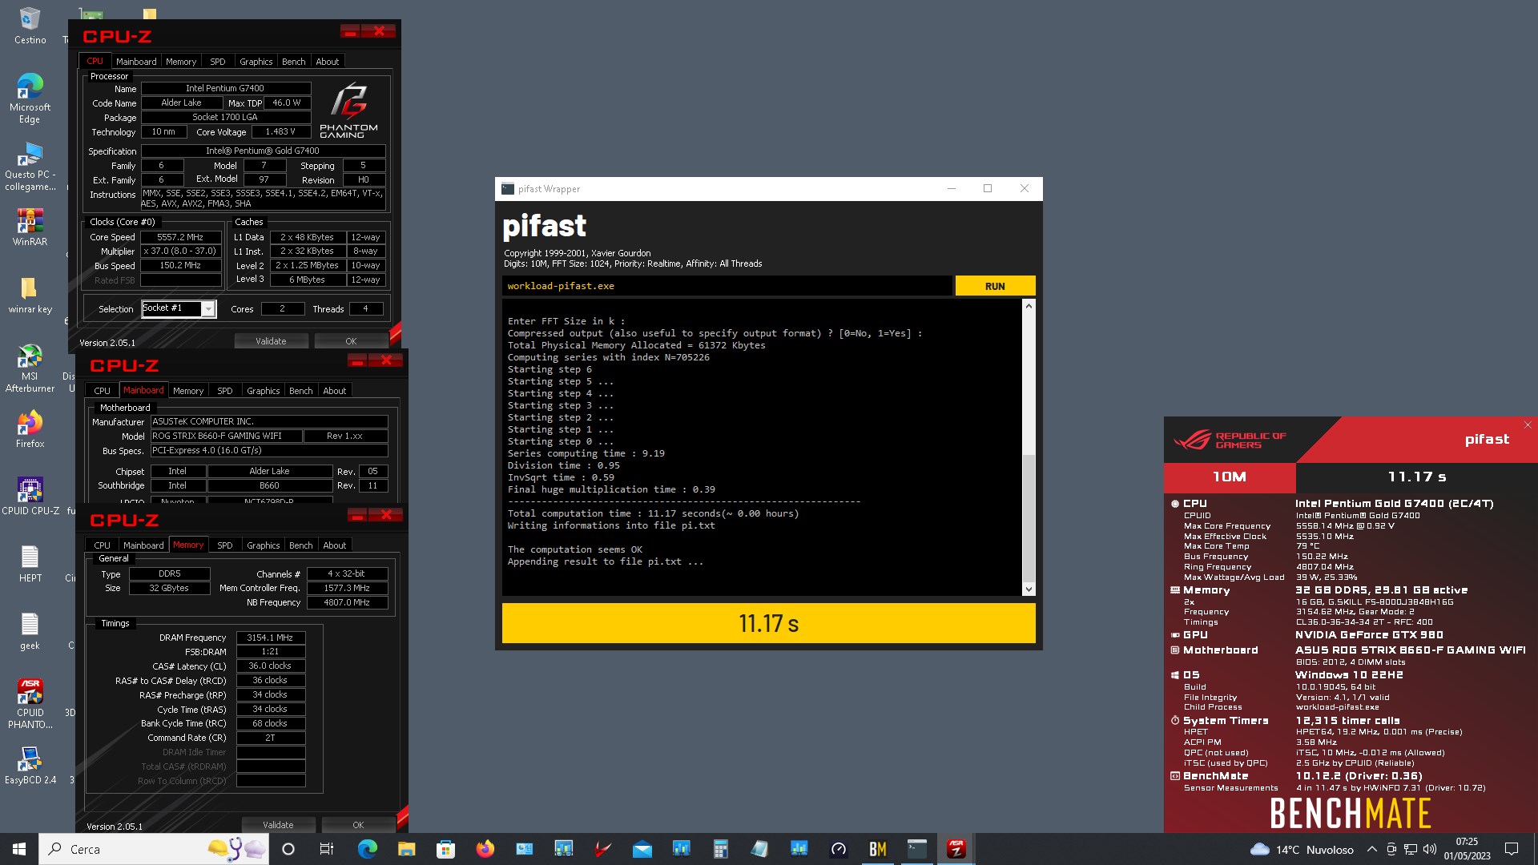Screen dimensions: 1538x865
Task: Open SPD tab in middle CPU-Z window
Action: (x=225, y=391)
